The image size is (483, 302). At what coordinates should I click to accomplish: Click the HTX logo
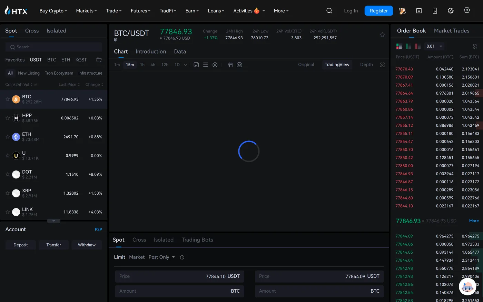[16, 11]
